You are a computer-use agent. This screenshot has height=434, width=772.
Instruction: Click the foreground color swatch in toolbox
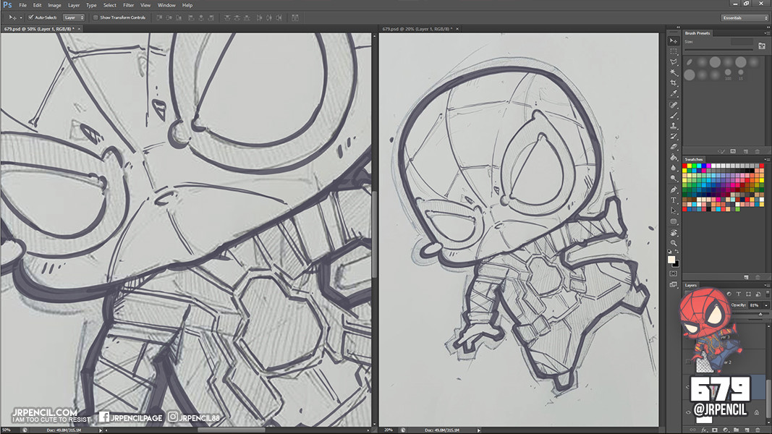coord(671,260)
